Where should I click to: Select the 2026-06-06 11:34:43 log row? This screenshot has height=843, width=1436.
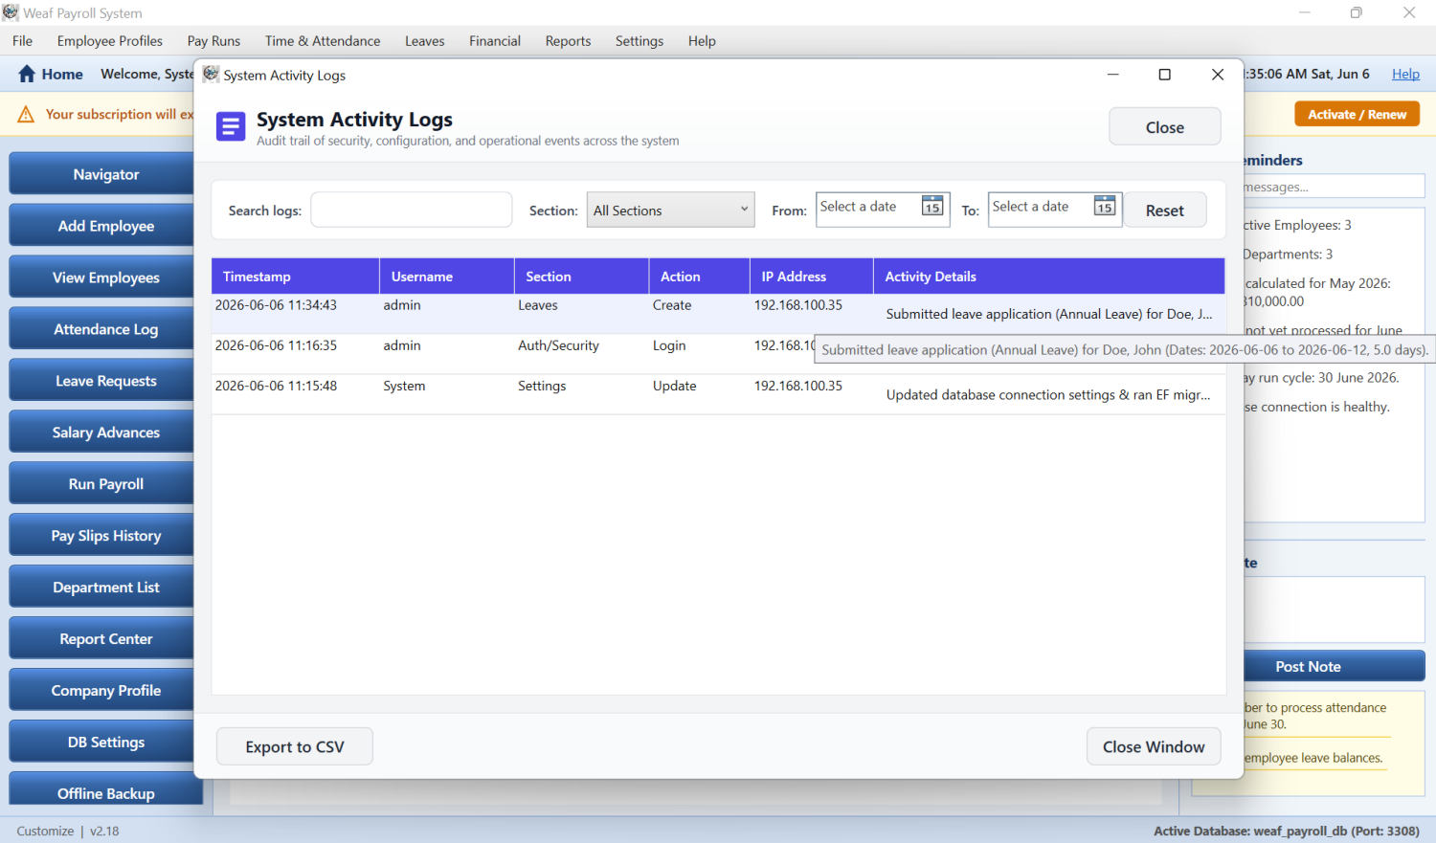click(x=718, y=314)
